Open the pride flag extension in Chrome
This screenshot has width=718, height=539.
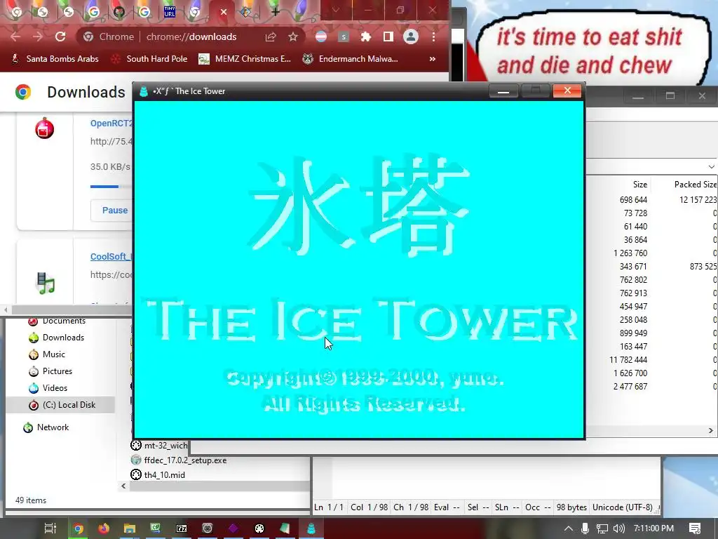click(x=321, y=36)
